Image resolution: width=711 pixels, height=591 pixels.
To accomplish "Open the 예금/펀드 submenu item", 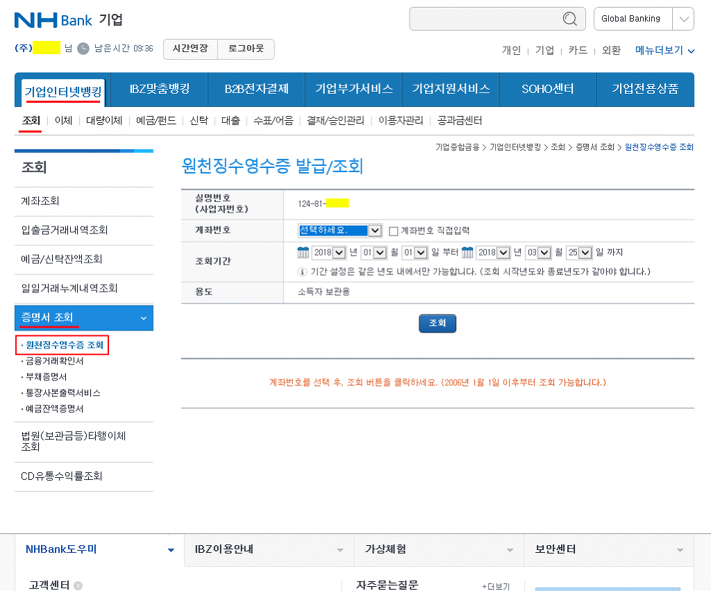I will [x=156, y=121].
